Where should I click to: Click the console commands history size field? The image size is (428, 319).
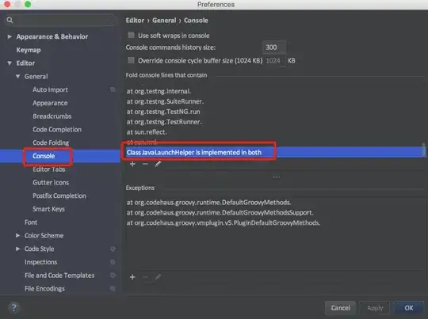(x=274, y=47)
